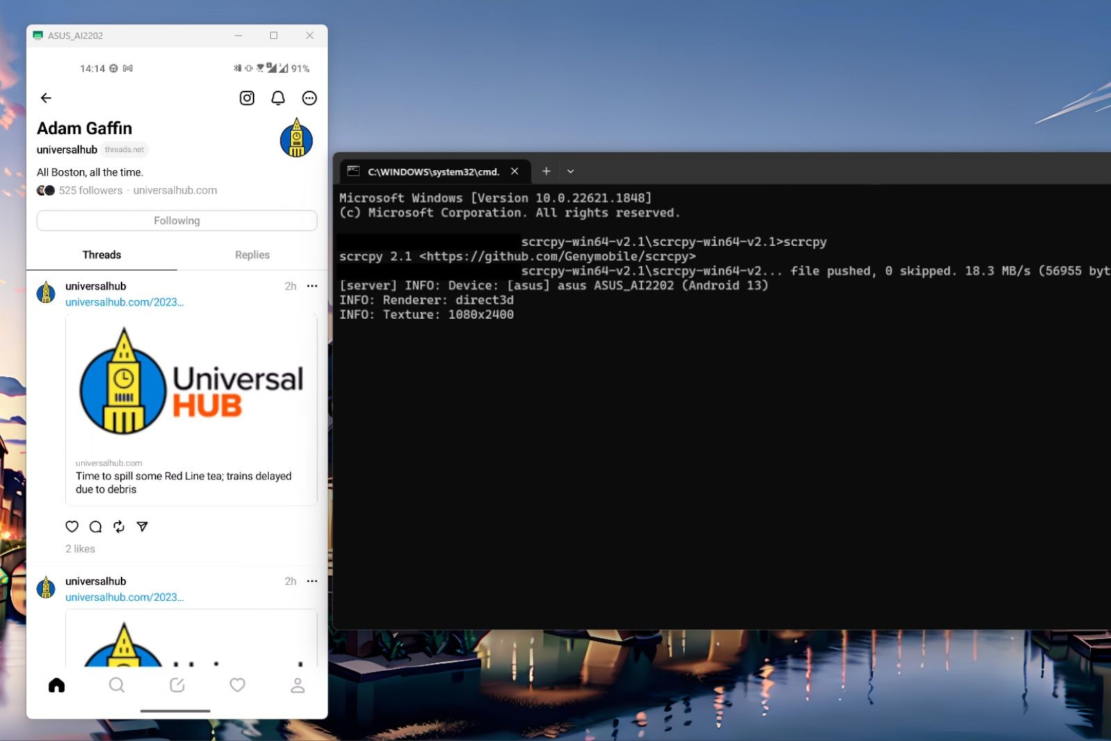Open the 525 followers list
Viewport: 1111px width, 741px height.
90,190
